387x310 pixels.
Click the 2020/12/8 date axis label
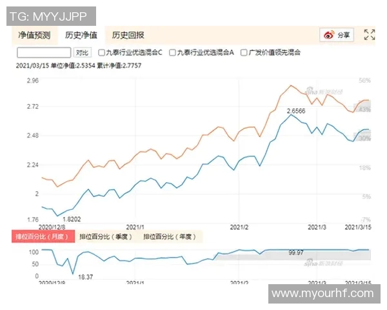click(x=52, y=227)
